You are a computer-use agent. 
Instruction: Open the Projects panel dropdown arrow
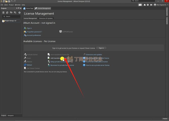pyautogui.click(x=17, y=8)
